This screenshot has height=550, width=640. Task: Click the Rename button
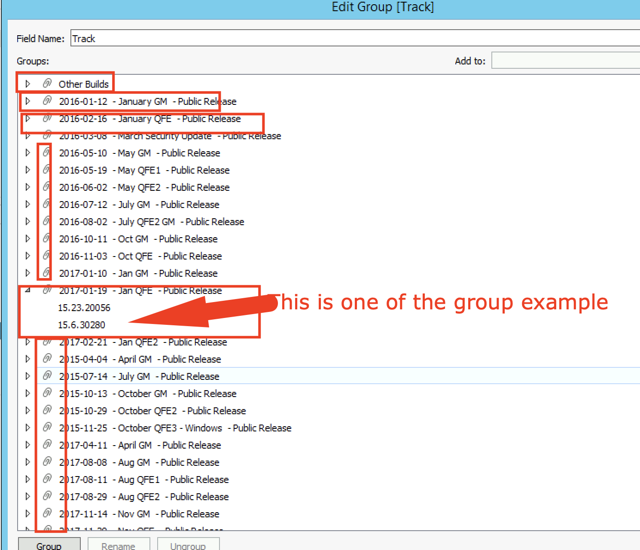[x=119, y=544]
